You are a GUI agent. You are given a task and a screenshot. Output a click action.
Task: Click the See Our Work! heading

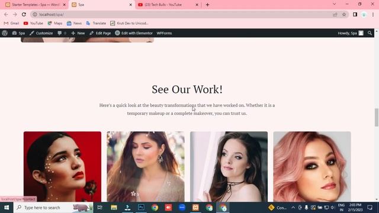click(x=187, y=89)
